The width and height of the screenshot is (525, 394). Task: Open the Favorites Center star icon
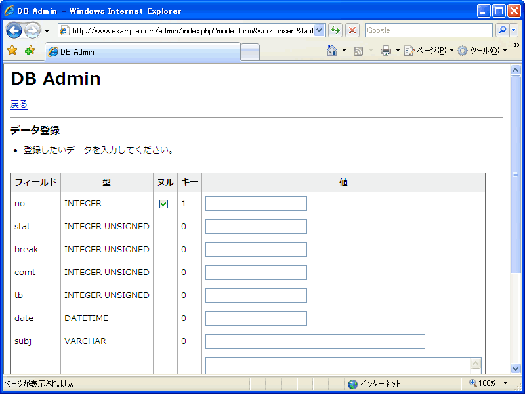[x=12, y=51]
